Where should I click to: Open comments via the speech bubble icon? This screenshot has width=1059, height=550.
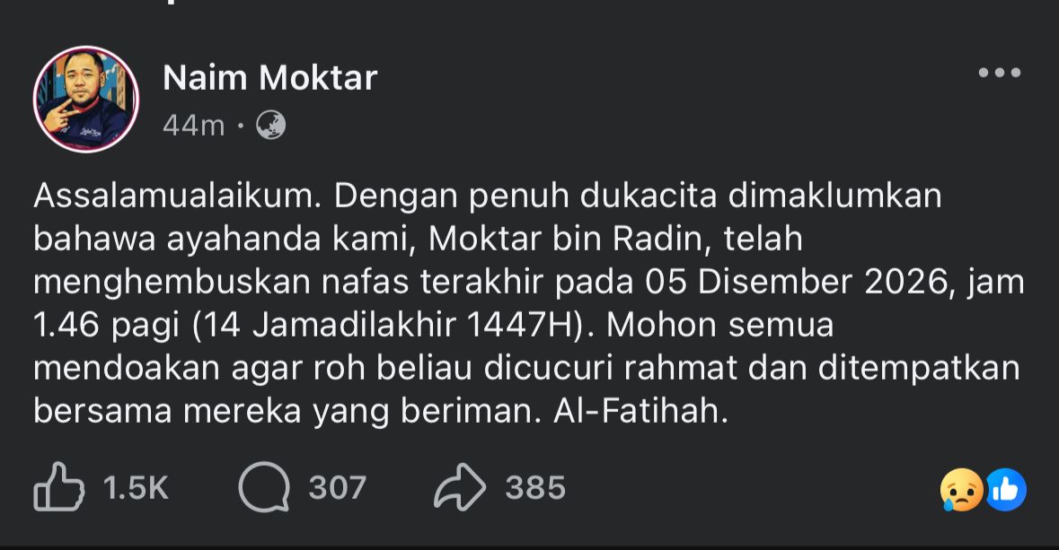point(264,487)
